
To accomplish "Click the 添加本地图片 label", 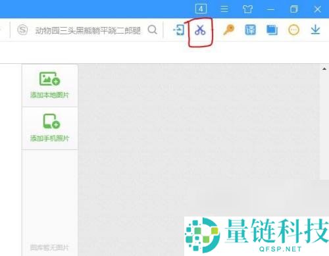I will (x=49, y=95).
